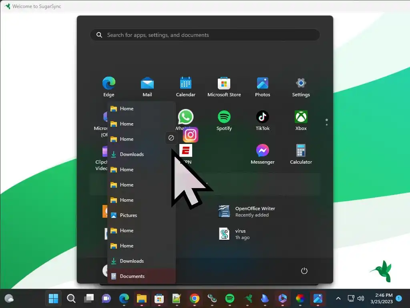Open the Calendar pinned app
Screen dimensions: 410x308
click(x=186, y=87)
